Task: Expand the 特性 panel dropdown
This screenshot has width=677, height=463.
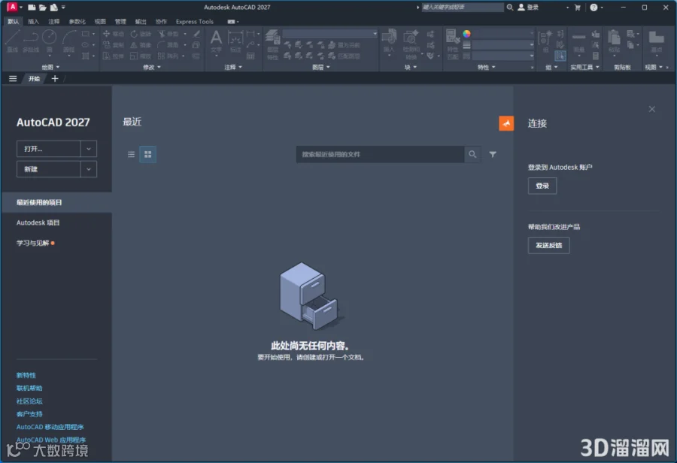Action: pyautogui.click(x=486, y=67)
